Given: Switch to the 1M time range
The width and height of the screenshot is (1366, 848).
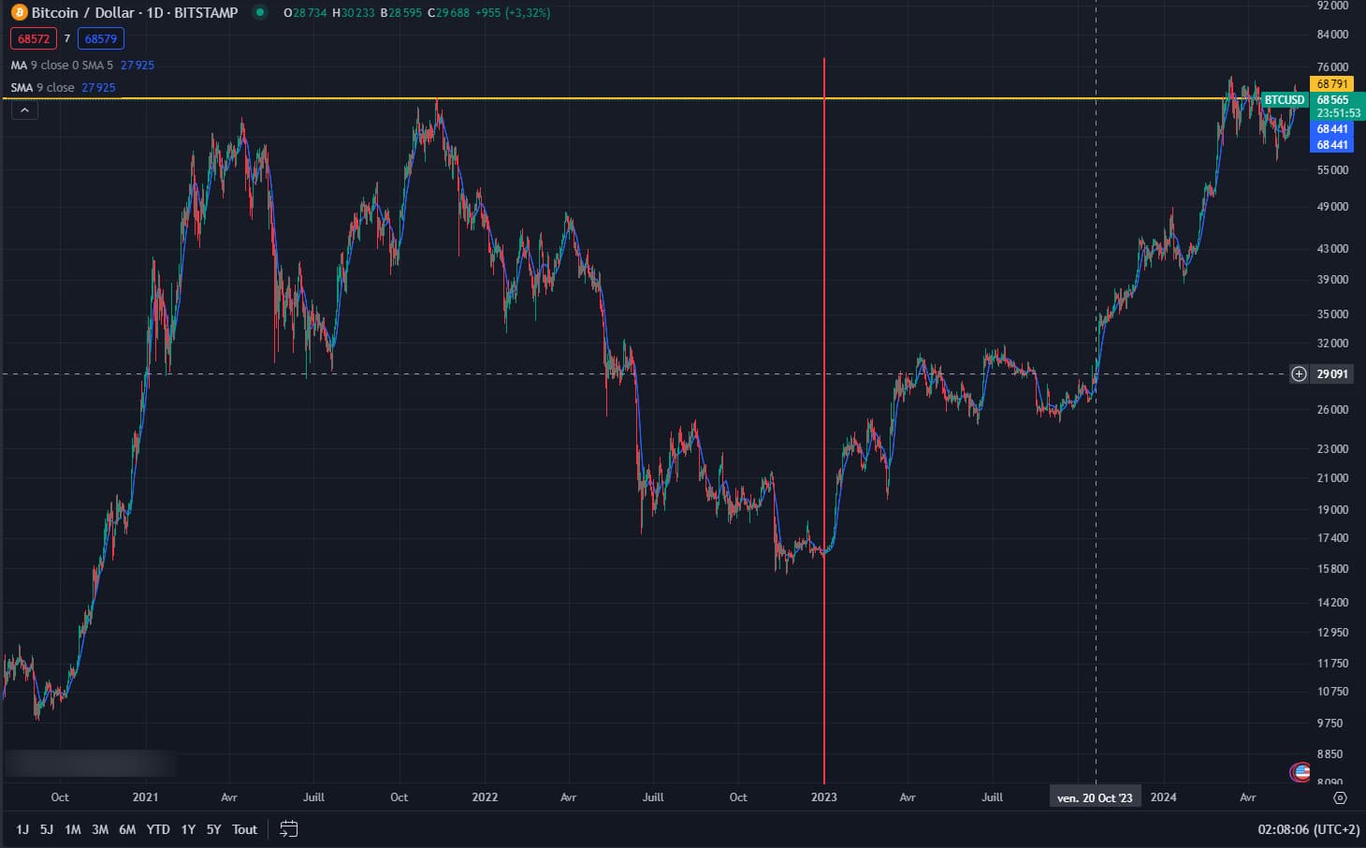Looking at the screenshot, I should click(73, 829).
